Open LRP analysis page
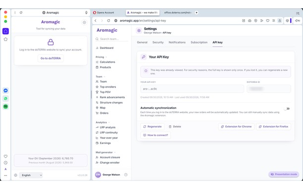 pyautogui.click(x=105, y=128)
